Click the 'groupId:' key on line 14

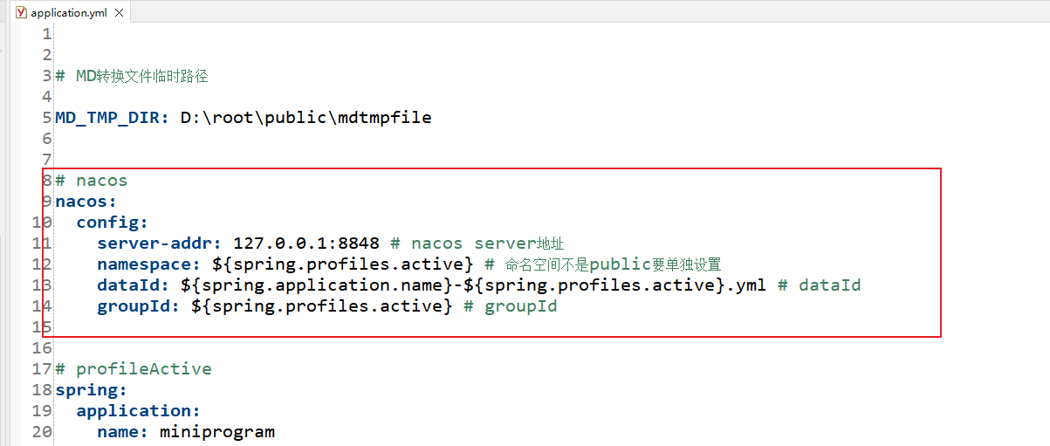(138, 305)
